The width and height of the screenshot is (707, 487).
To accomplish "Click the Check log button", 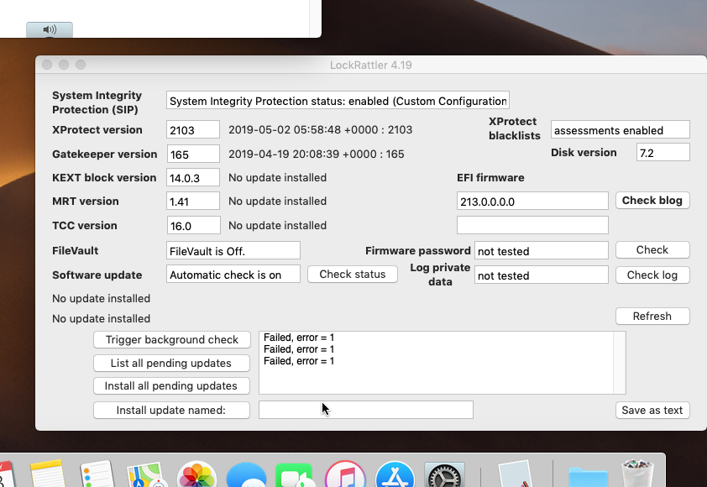I will coord(652,275).
